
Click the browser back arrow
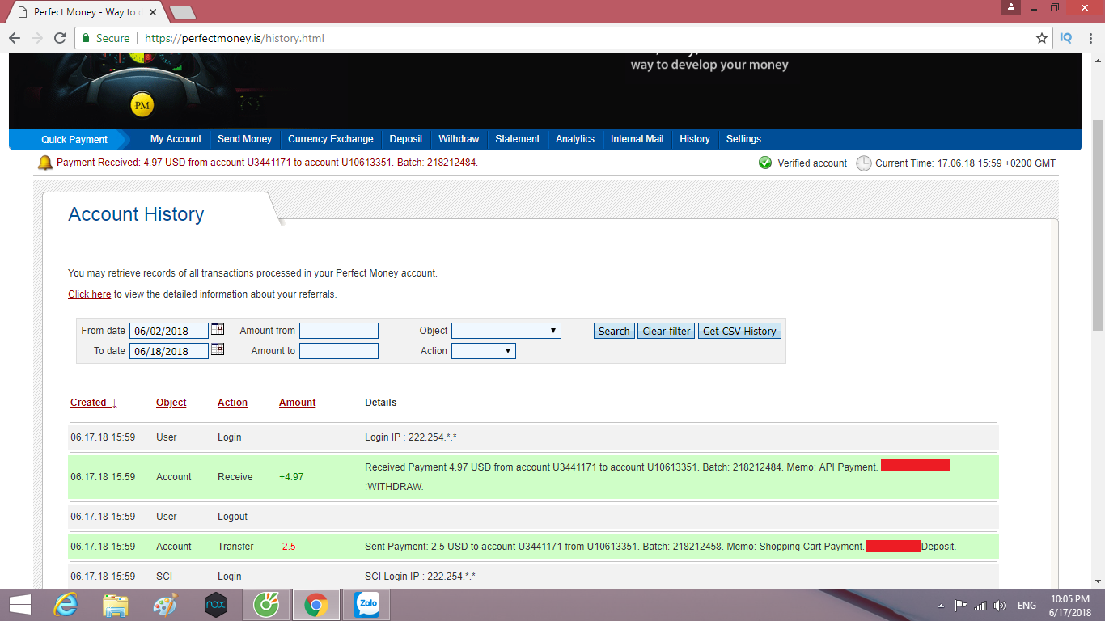click(x=15, y=38)
